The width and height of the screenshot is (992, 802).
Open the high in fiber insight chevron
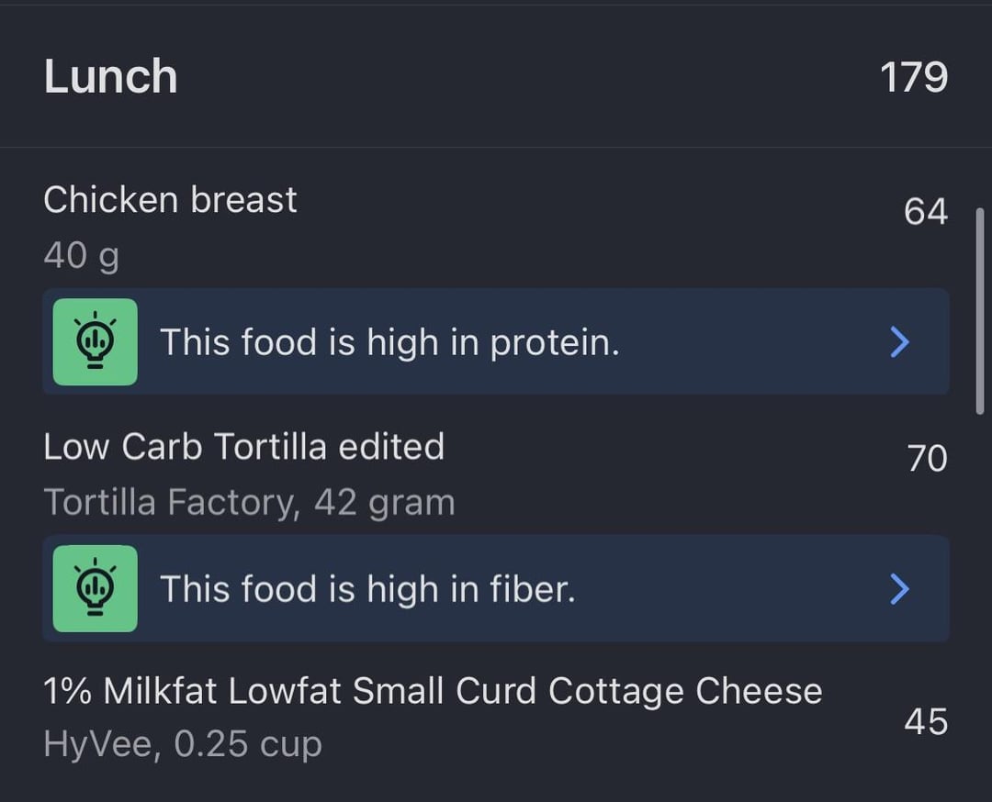tap(899, 589)
